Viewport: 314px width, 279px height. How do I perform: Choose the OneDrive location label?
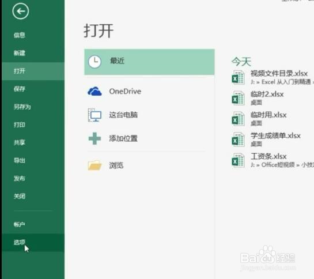tap(125, 92)
